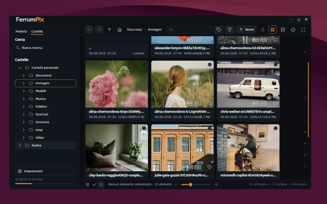Image resolution: width=327 pixels, height=204 pixels.
Task: Enter fullscreen mode
Action: point(303,30)
